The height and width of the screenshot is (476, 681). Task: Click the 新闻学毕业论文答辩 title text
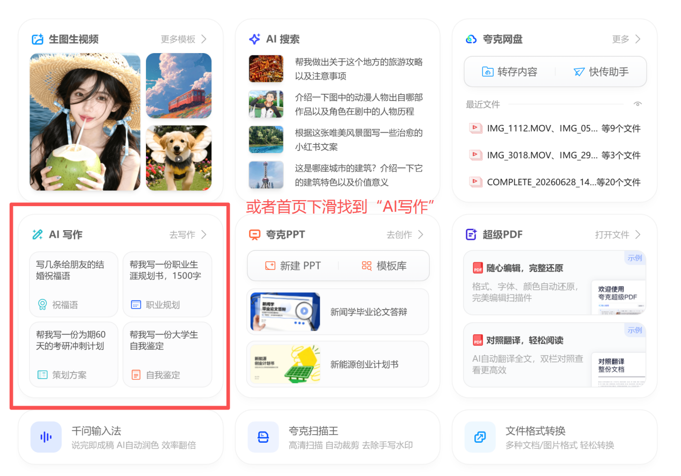point(369,312)
